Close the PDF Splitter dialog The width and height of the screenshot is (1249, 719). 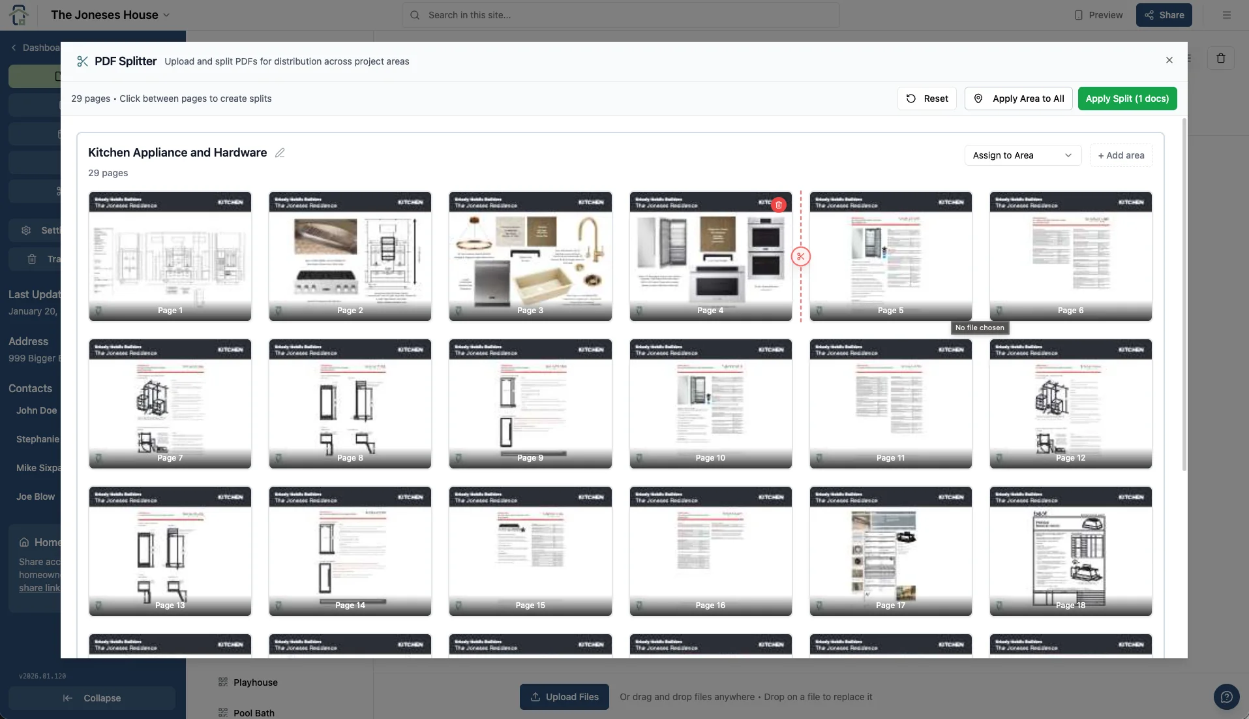1169,60
